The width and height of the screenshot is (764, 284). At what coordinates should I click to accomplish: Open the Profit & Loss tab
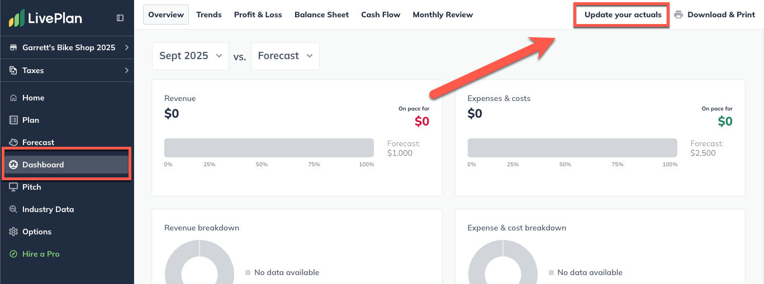point(258,15)
